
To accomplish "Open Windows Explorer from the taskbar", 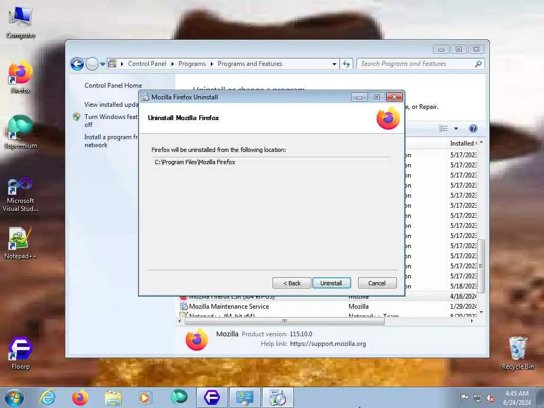I will click(x=113, y=398).
